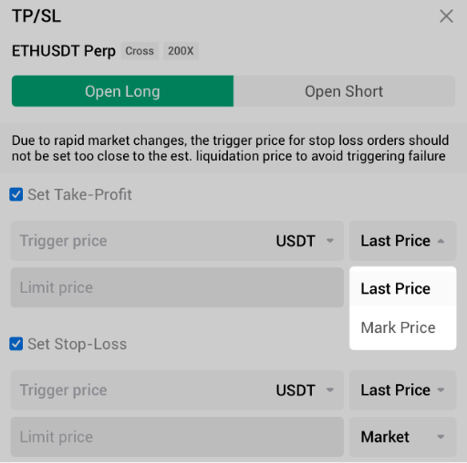Click the 200X leverage tag
The width and height of the screenshot is (467, 463).
pyautogui.click(x=180, y=51)
